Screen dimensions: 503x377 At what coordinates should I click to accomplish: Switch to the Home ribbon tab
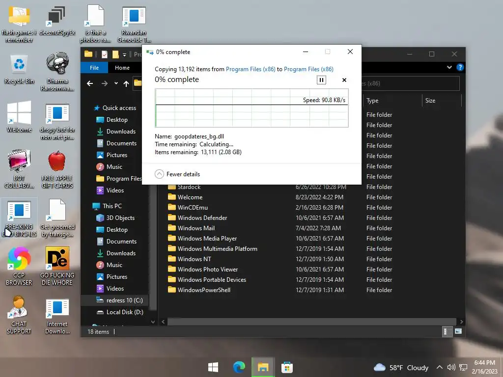[122, 68]
